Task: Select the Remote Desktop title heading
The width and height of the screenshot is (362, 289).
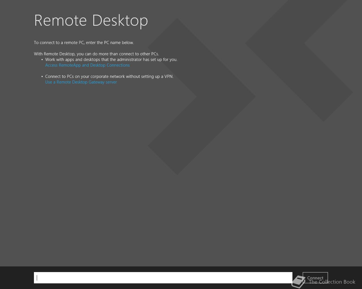Action: [91, 20]
